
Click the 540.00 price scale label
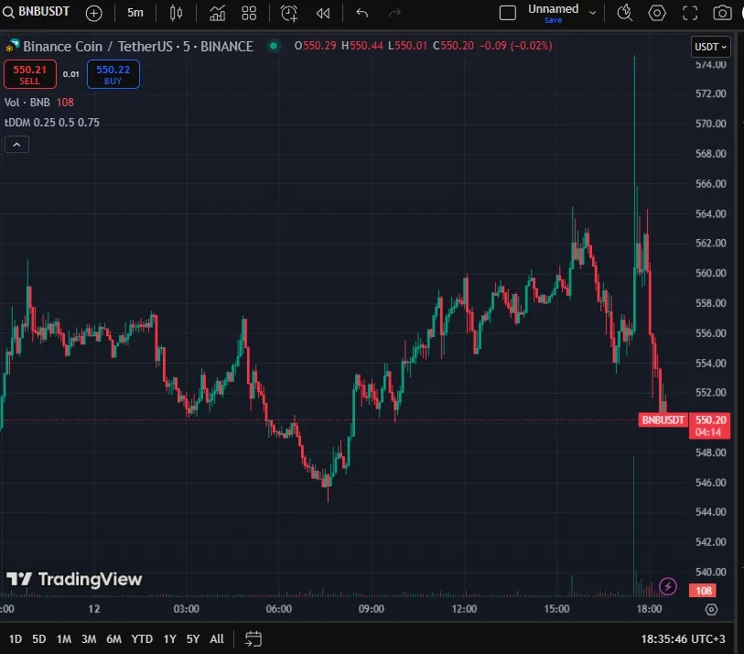point(710,572)
